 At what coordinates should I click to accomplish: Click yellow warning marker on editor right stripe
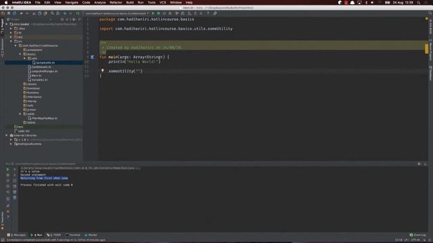click(426, 49)
